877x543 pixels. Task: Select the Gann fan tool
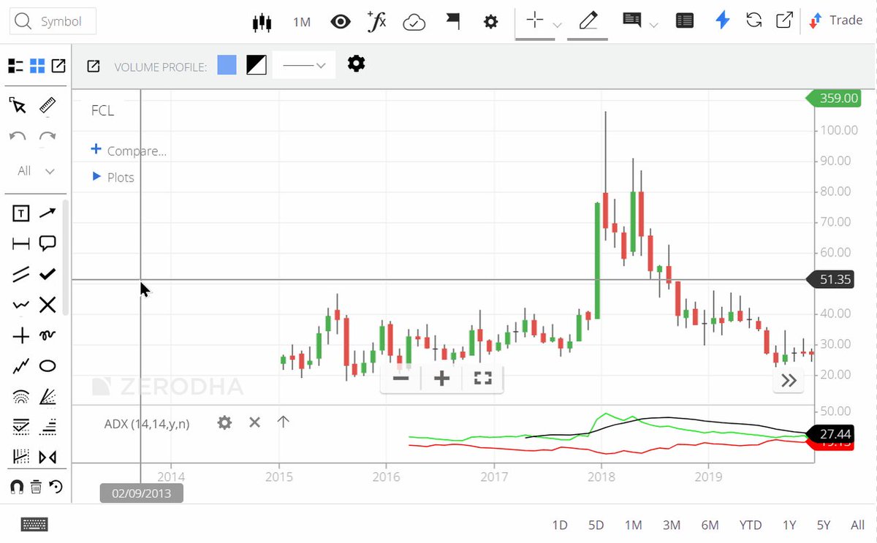(x=48, y=397)
